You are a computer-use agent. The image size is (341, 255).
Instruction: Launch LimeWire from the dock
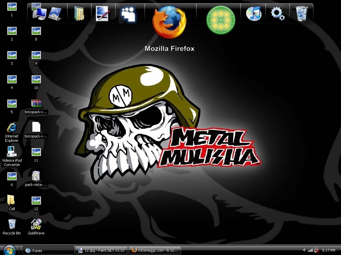coord(221,20)
